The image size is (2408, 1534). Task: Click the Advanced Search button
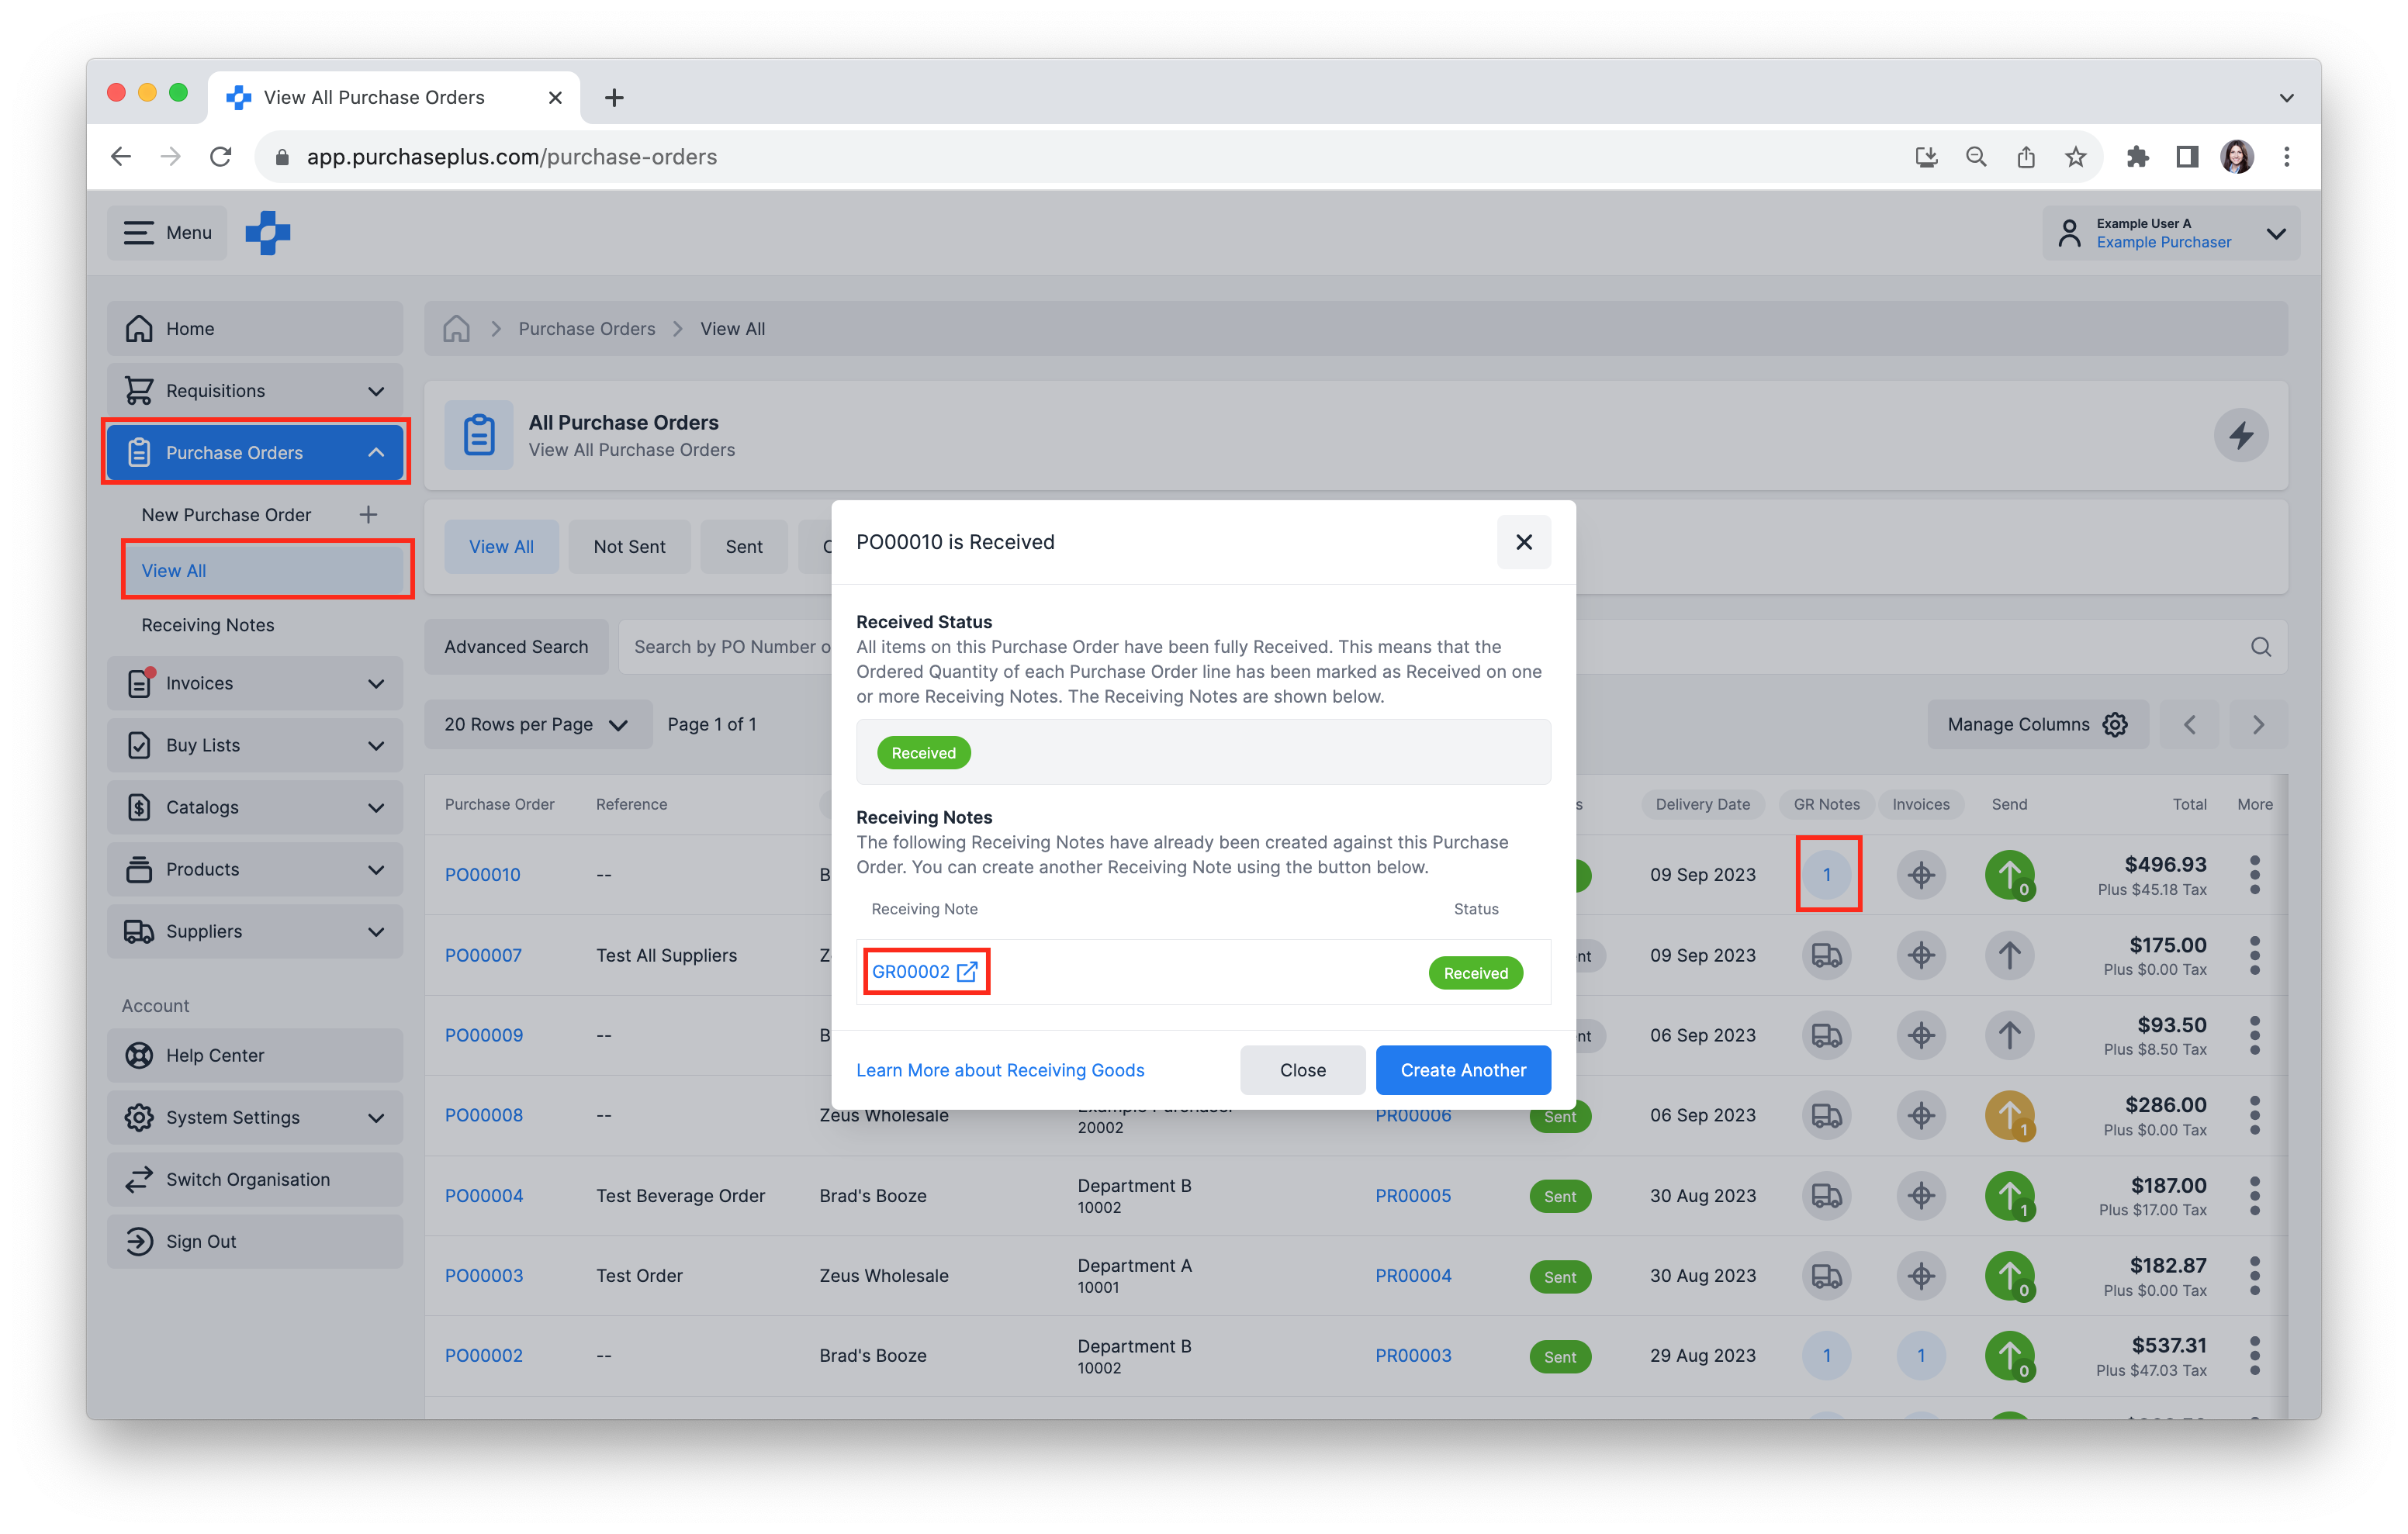[516, 647]
